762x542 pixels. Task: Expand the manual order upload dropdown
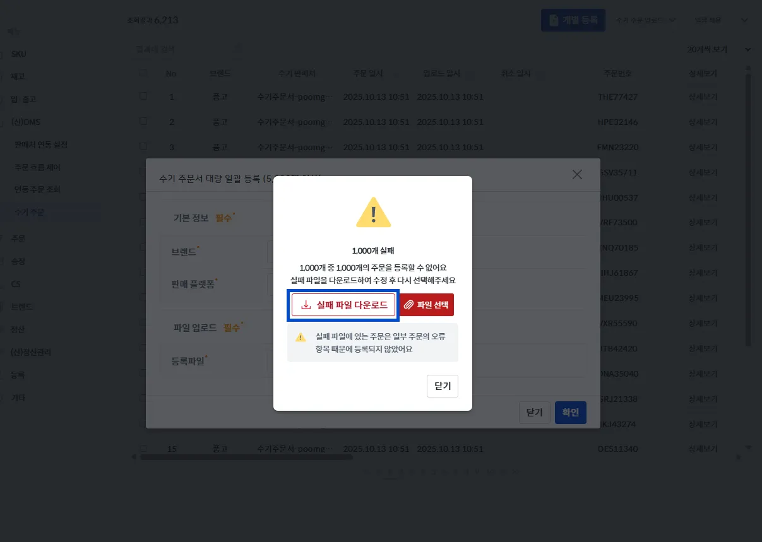pos(645,20)
